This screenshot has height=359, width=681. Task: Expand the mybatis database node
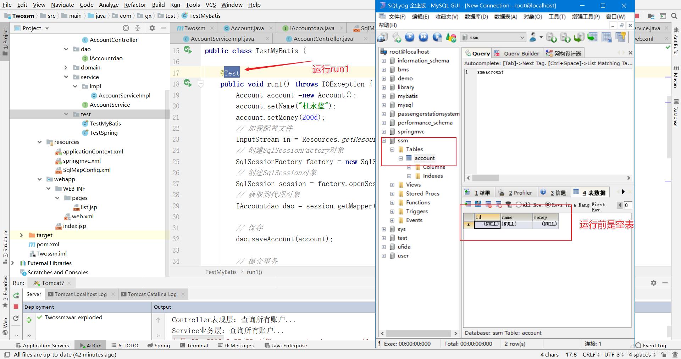pyautogui.click(x=384, y=96)
